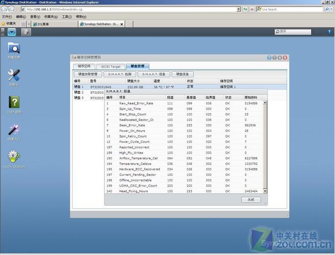Switch to the 储存空间 tab
The height and width of the screenshot is (255, 335).
coord(84,66)
